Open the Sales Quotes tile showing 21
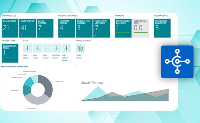Image resolution: width=200 pixels, height=123 pixels. (10, 28)
